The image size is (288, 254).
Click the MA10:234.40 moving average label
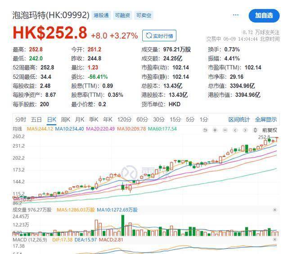(69, 129)
